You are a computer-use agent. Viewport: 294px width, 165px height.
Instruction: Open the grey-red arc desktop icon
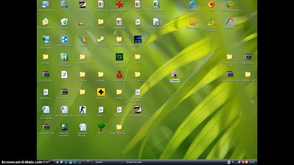coord(230,22)
